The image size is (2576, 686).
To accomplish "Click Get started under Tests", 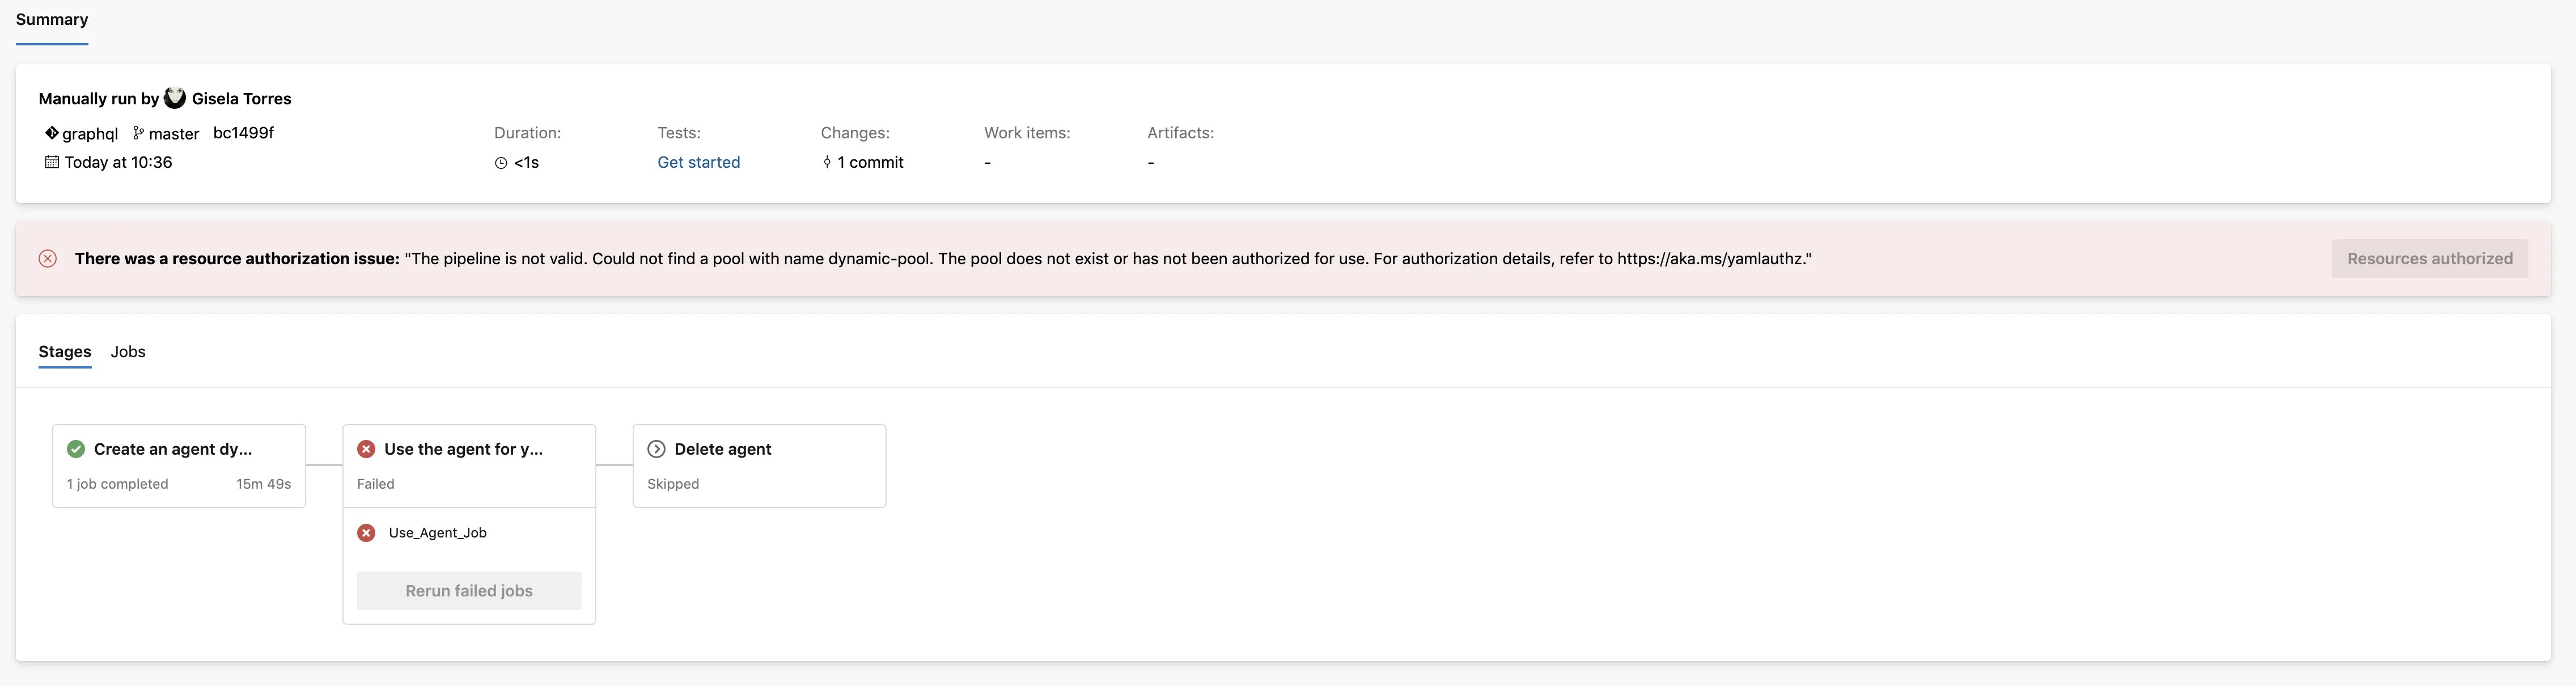I will click(x=698, y=162).
